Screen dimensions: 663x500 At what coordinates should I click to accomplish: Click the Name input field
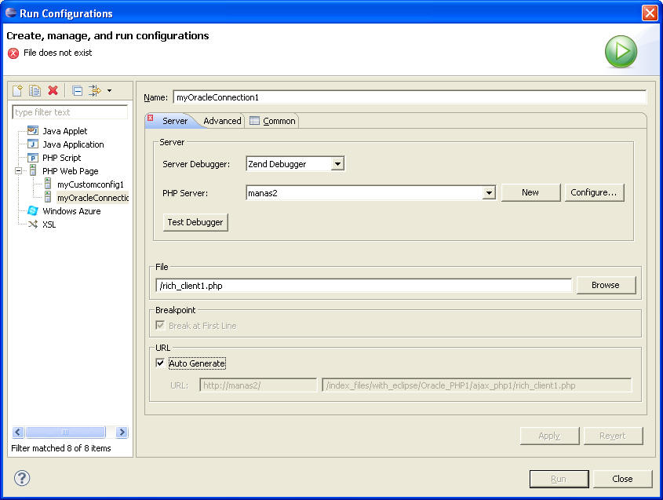(410, 97)
